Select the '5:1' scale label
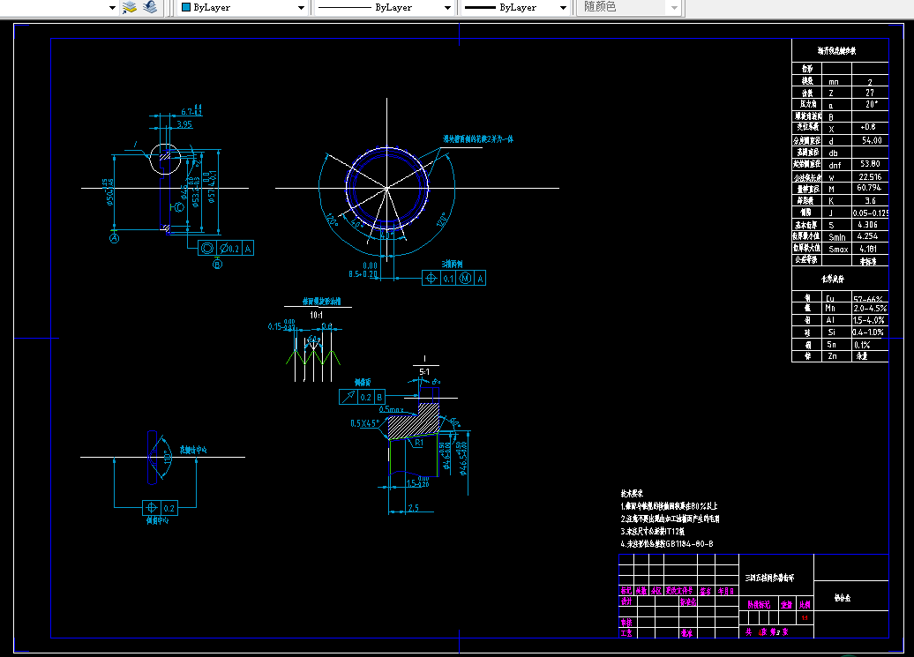 click(424, 371)
